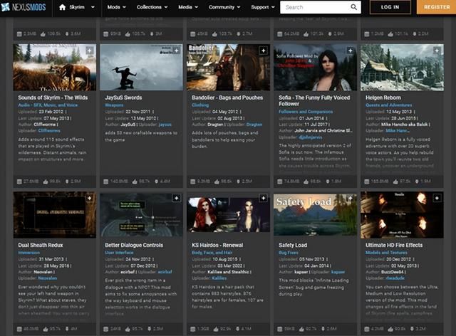Click into the Search input field

pos(313,7)
